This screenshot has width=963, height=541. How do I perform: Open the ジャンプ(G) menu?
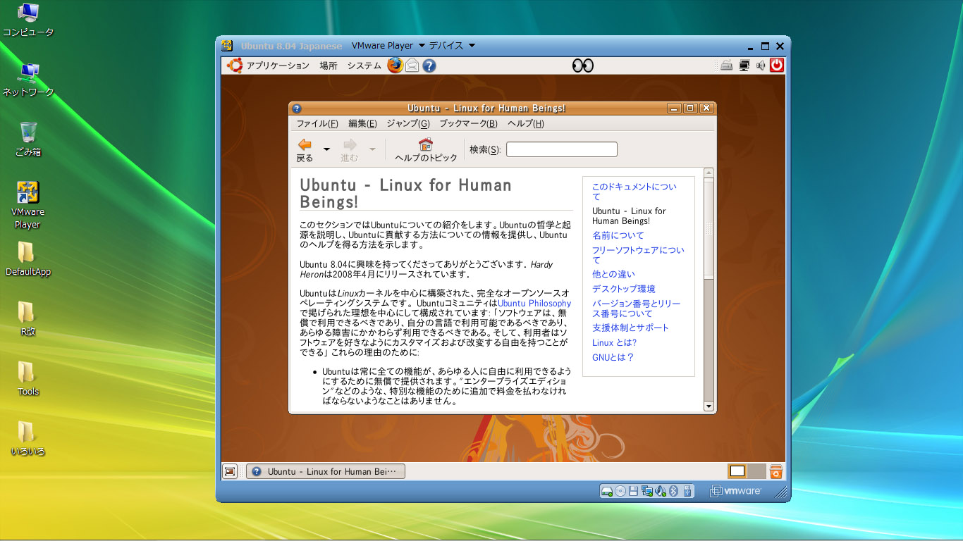pyautogui.click(x=407, y=124)
